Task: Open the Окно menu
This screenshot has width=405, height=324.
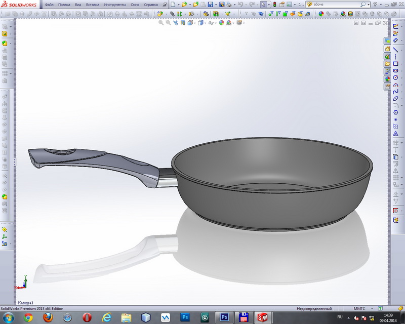Action: (x=135, y=5)
